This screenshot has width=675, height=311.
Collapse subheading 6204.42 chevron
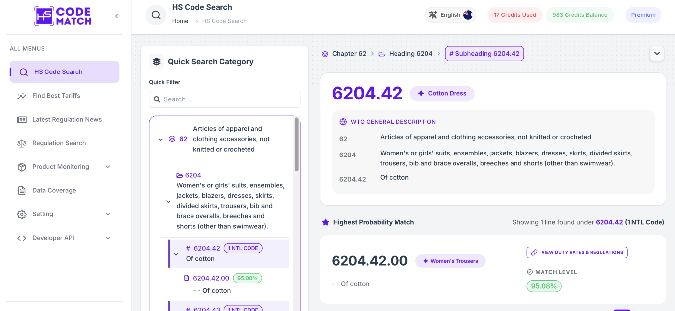[176, 254]
